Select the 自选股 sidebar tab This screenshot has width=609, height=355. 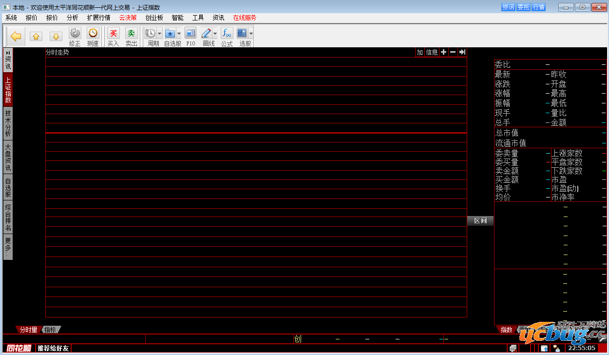[x=8, y=187]
